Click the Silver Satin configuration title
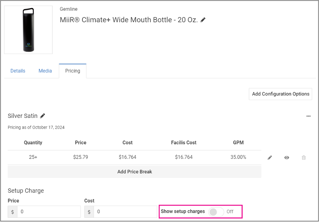319x222 pixels. tap(23, 116)
